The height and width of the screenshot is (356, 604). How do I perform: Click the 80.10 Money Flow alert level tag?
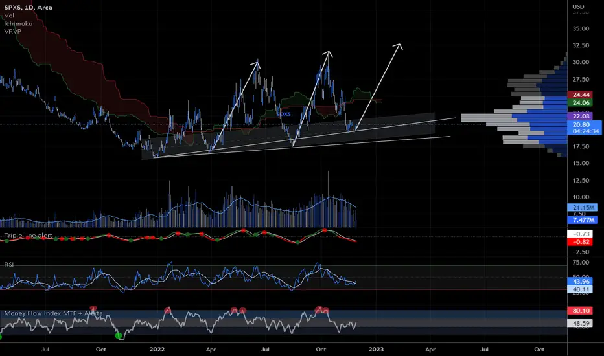(x=580, y=311)
